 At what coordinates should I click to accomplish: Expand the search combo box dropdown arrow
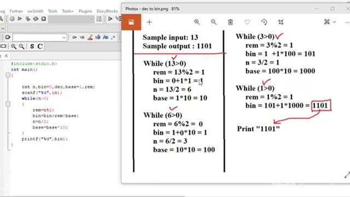click(x=64, y=37)
